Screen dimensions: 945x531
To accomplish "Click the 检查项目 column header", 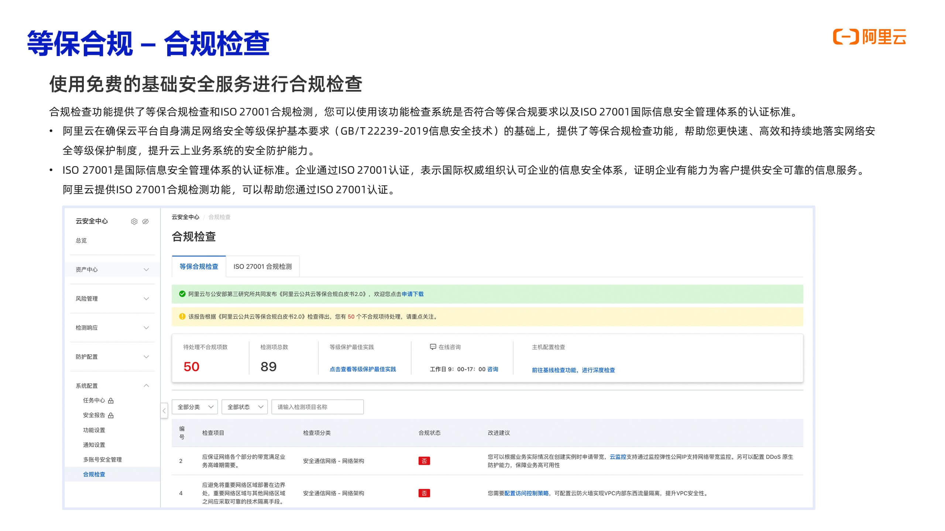I will pyautogui.click(x=213, y=433).
